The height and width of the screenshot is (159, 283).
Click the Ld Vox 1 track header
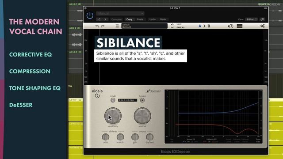75,100
